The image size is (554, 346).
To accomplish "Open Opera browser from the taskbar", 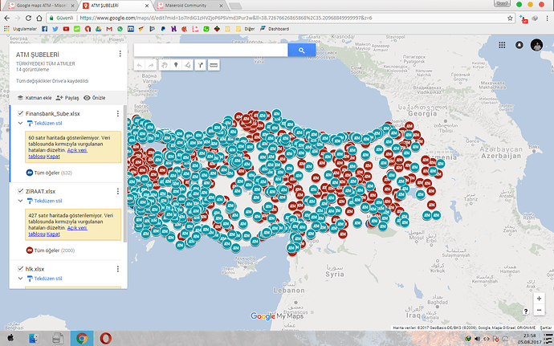I will click(106, 339).
